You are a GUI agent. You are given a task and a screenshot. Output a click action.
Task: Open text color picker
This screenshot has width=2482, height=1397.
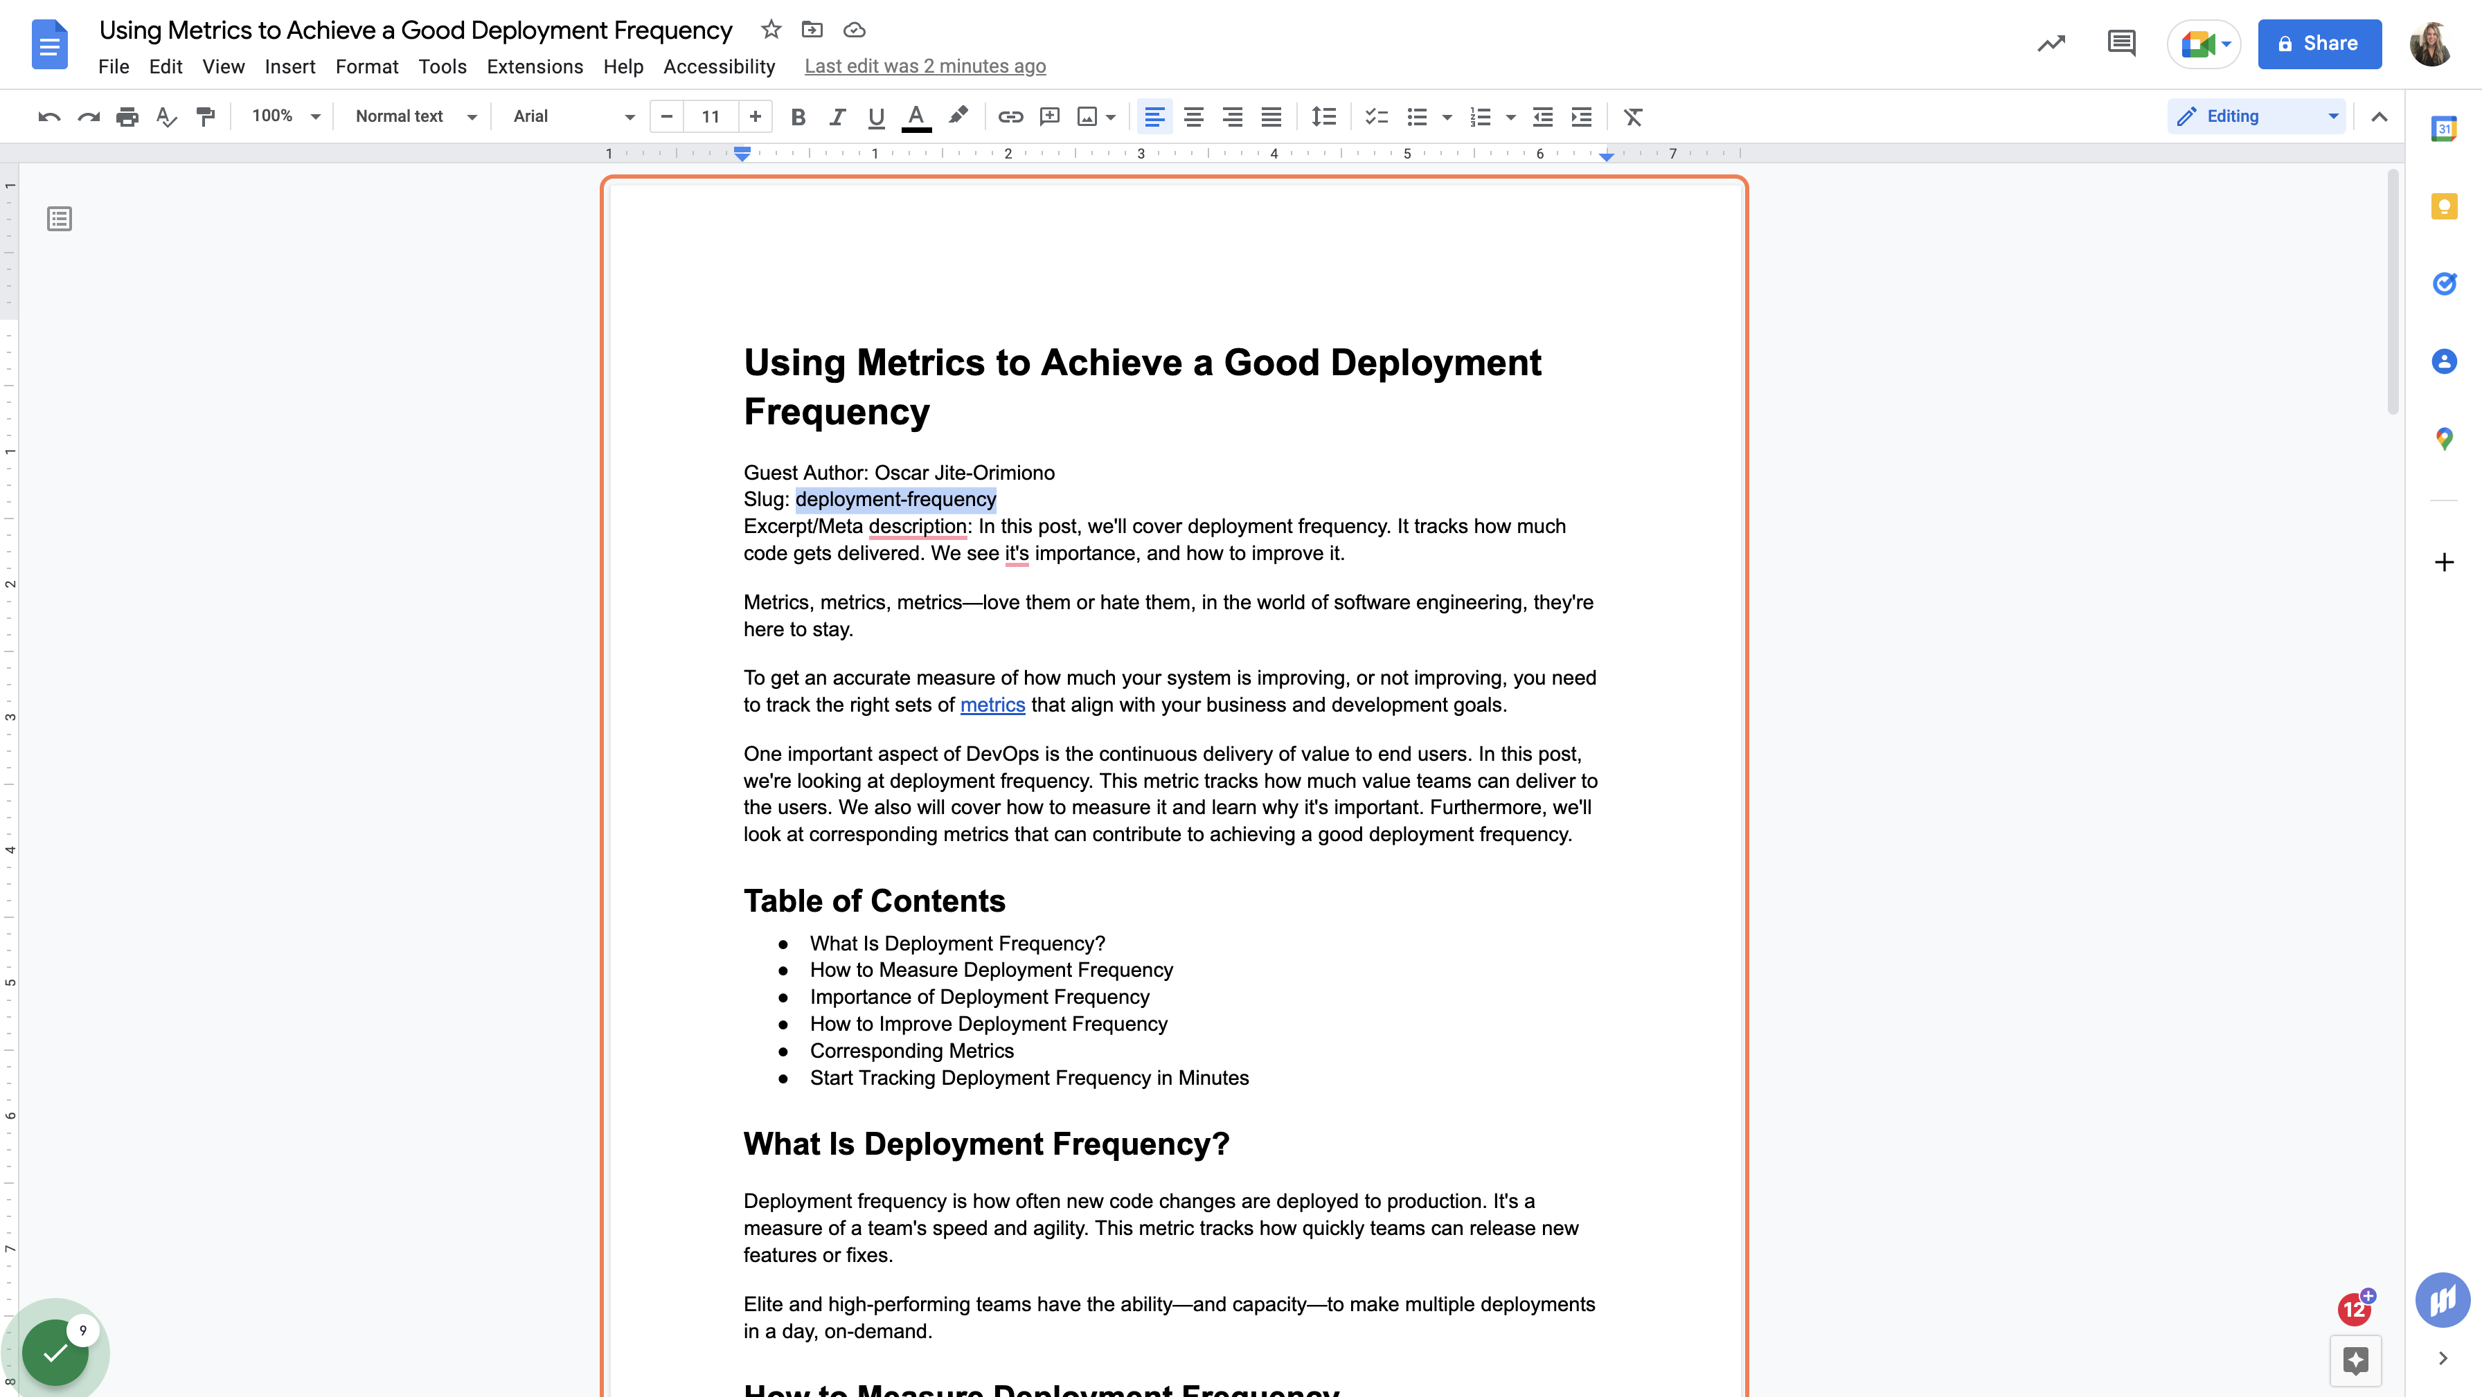pyautogui.click(x=916, y=116)
